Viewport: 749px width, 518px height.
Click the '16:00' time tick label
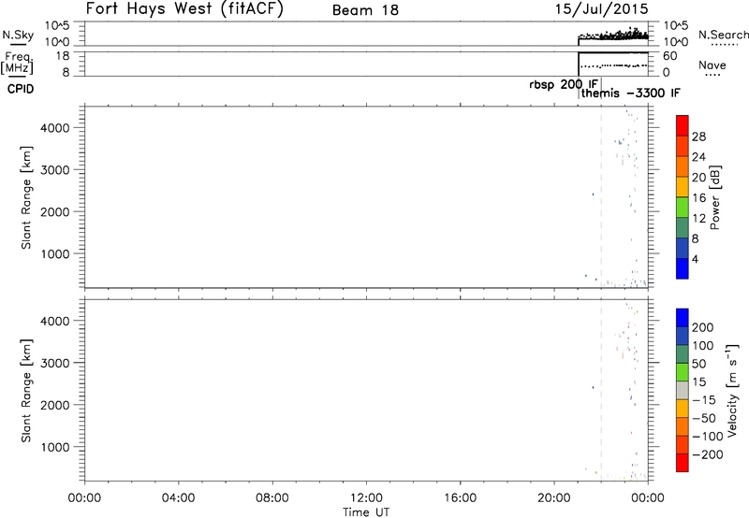pyautogui.click(x=460, y=498)
